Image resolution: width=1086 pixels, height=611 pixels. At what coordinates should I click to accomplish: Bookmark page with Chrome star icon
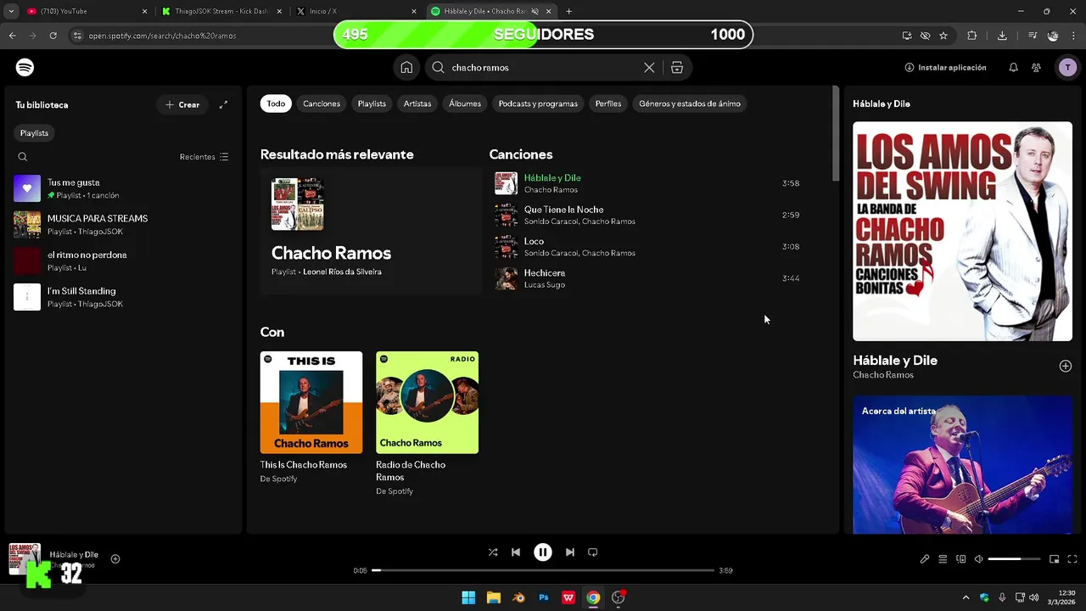(943, 36)
